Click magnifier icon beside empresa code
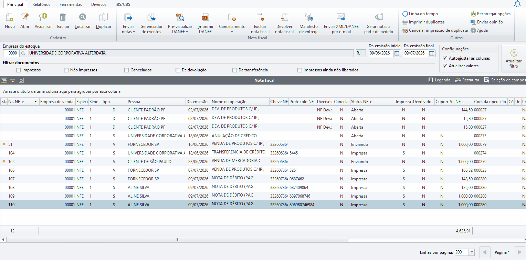526x260 pixels. point(23,53)
